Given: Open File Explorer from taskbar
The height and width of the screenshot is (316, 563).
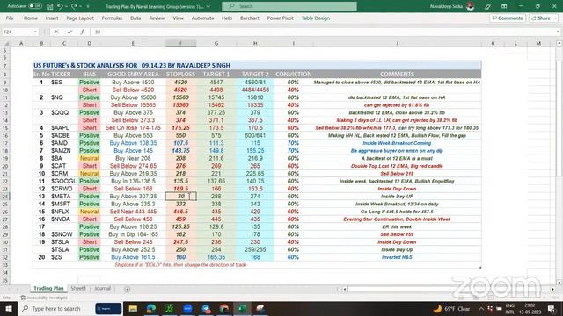Looking at the screenshot, I should (x=133, y=308).
